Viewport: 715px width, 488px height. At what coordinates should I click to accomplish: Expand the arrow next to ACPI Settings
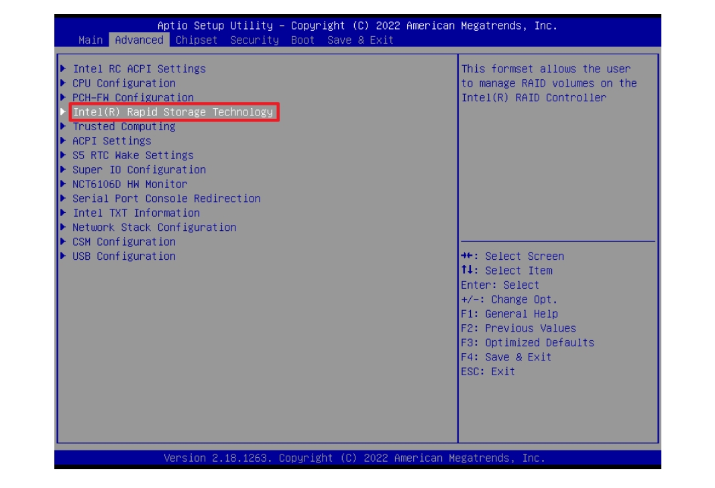point(63,141)
